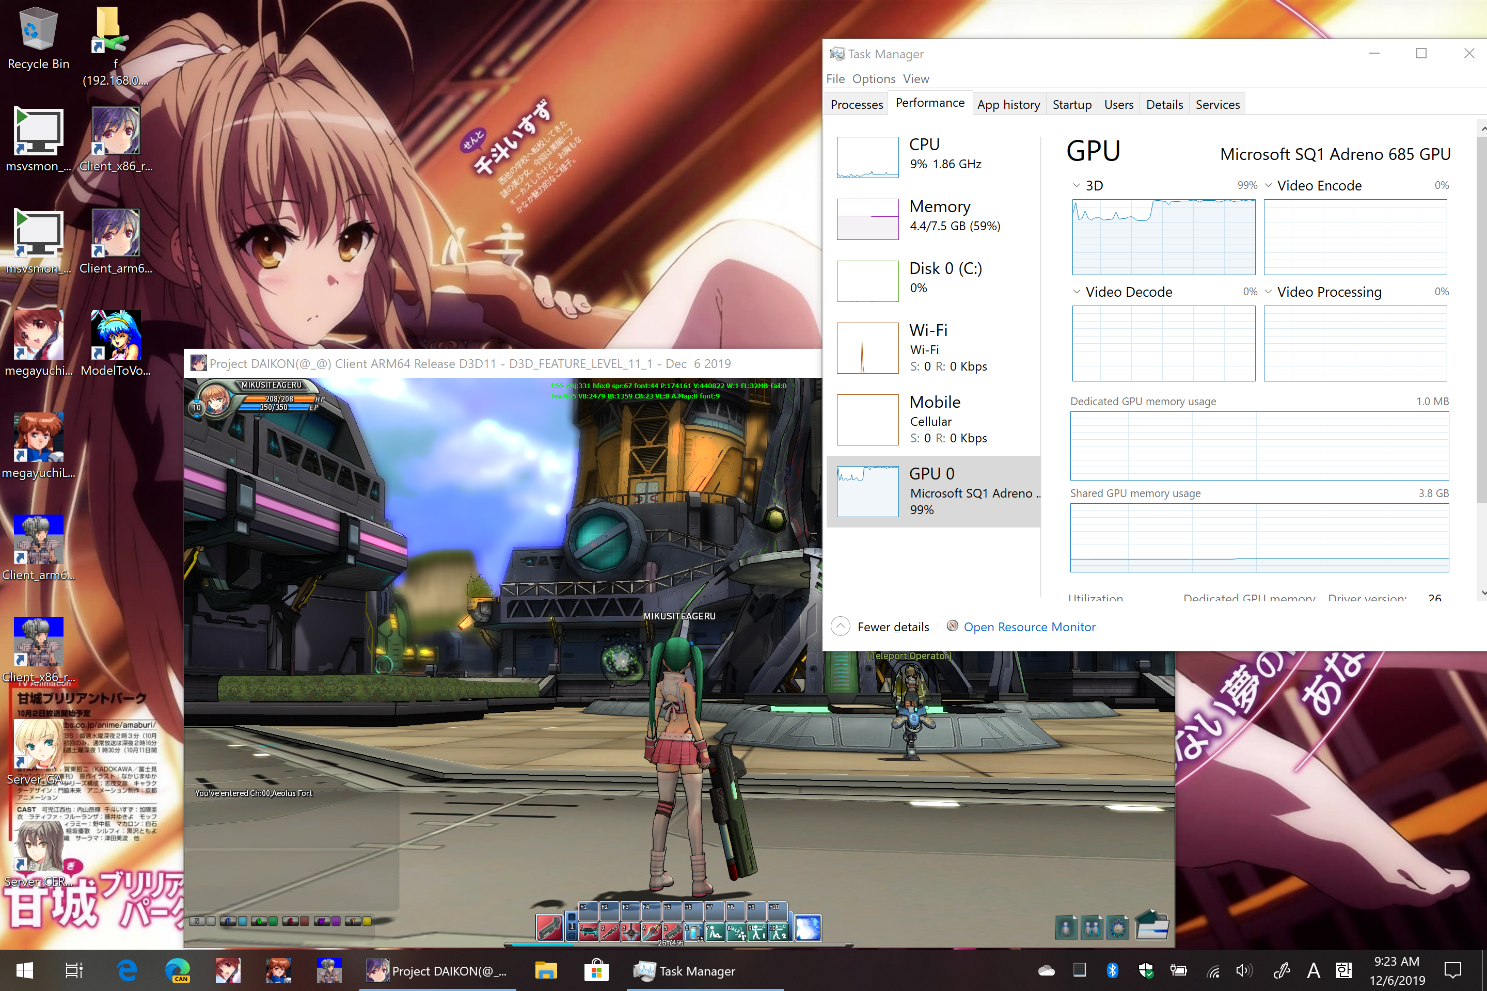The width and height of the screenshot is (1487, 991).
Task: Click the single character status icon
Action: 1066,928
